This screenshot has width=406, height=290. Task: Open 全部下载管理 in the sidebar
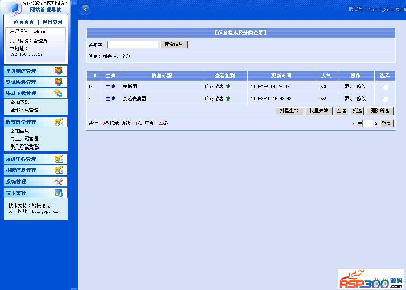point(24,110)
